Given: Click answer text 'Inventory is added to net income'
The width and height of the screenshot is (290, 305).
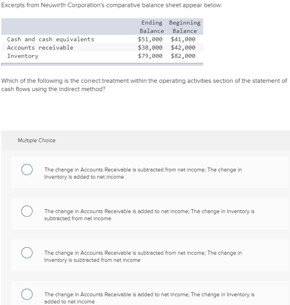Looking at the screenshot, I should [84, 177].
